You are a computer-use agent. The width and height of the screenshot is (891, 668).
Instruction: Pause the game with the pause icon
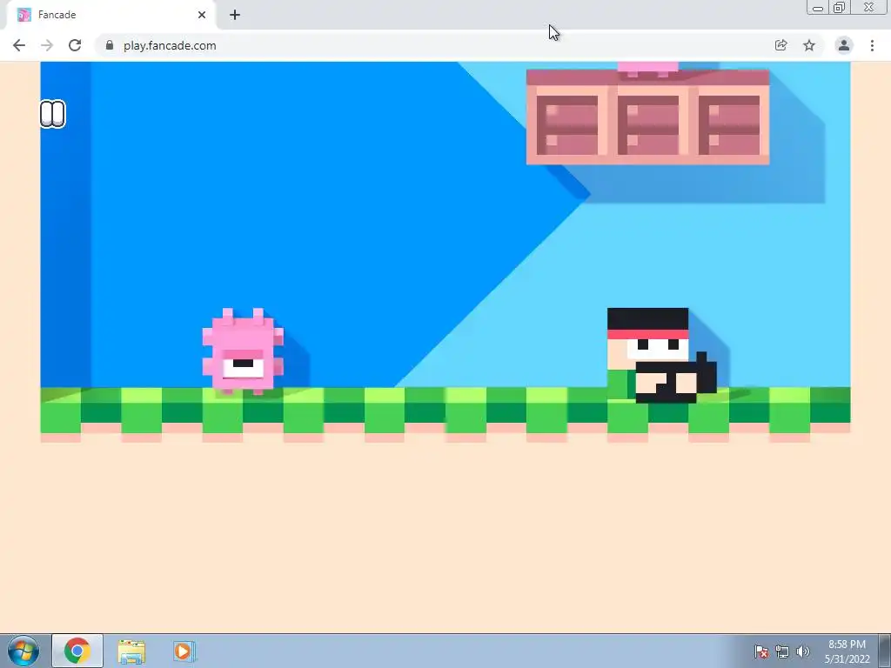point(53,114)
